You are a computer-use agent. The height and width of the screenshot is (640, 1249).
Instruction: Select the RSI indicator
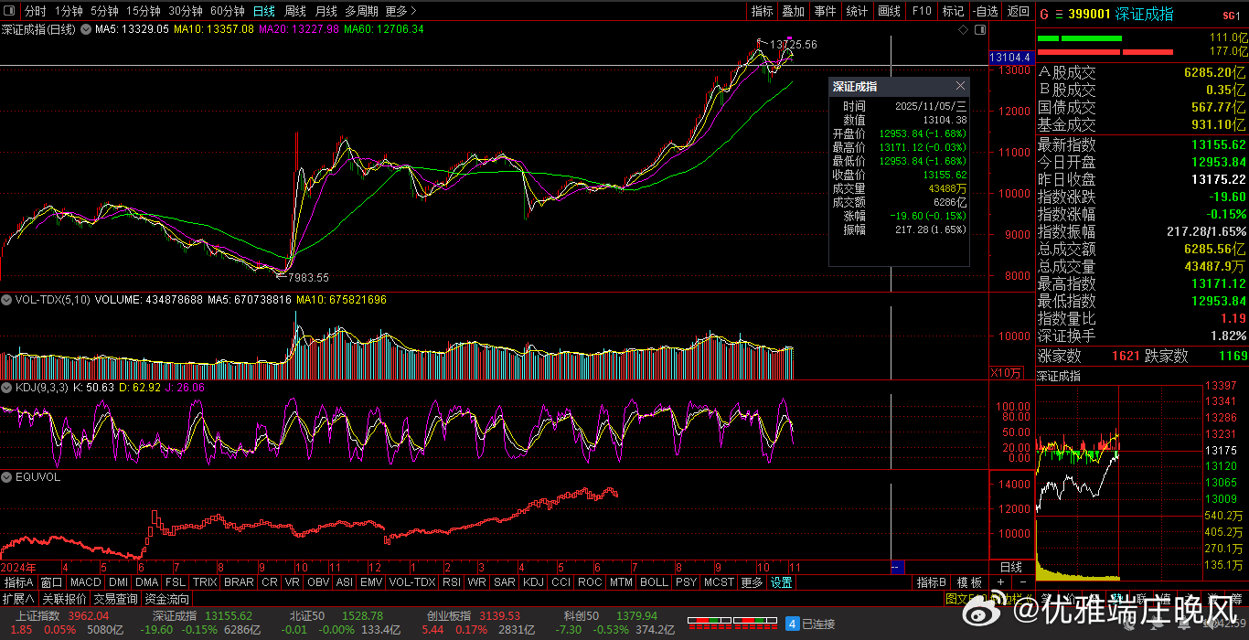coord(452,582)
